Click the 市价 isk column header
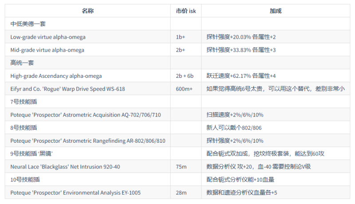 [x=185, y=11]
